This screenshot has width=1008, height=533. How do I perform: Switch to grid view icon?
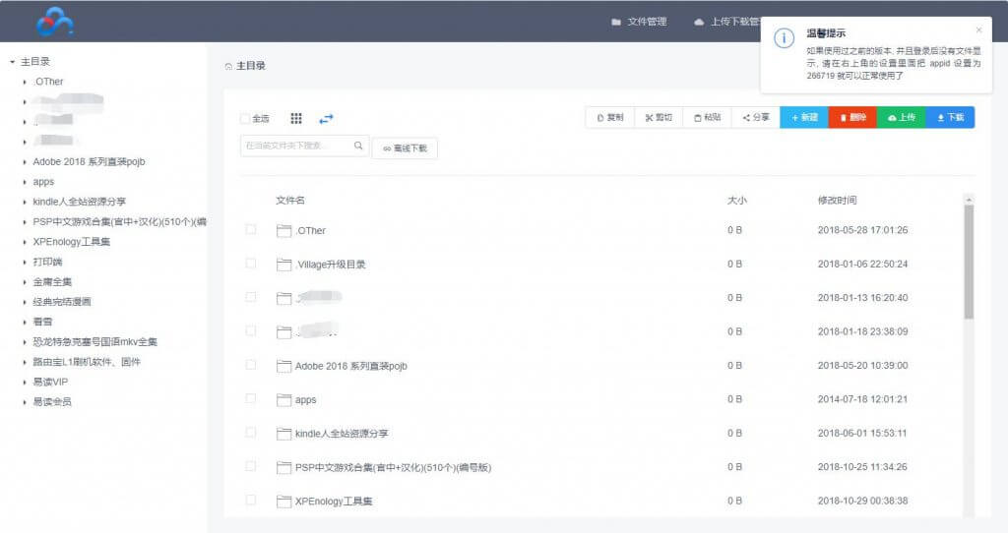click(296, 118)
